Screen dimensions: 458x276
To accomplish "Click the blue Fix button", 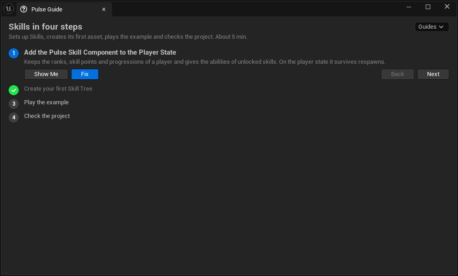I will 85,74.
